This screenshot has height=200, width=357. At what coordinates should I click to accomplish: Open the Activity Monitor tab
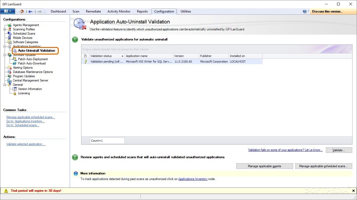point(119,11)
